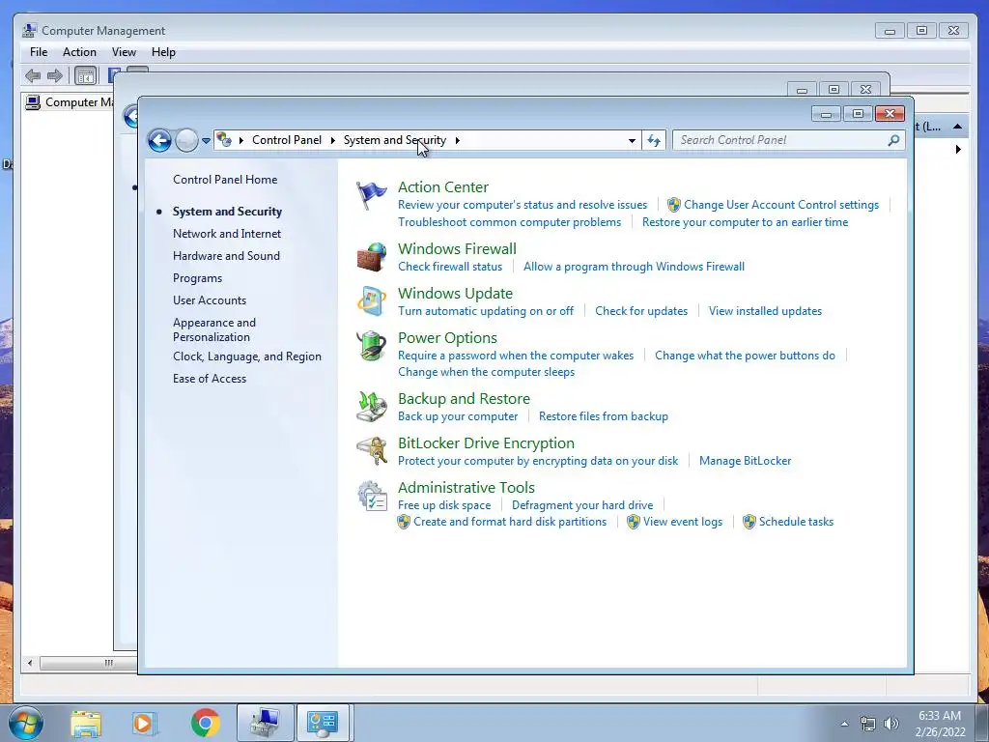Click the Forward arrow in Control Panel
This screenshot has height=742, width=989.
pyautogui.click(x=186, y=140)
